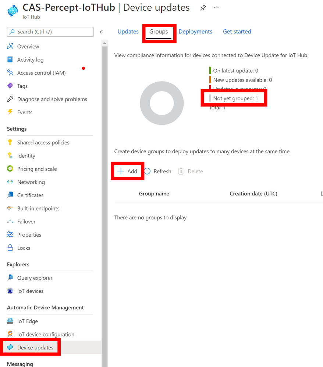Click the Device updates sidebar icon
This screenshot has width=323, height=367.
pyautogui.click(x=10, y=347)
